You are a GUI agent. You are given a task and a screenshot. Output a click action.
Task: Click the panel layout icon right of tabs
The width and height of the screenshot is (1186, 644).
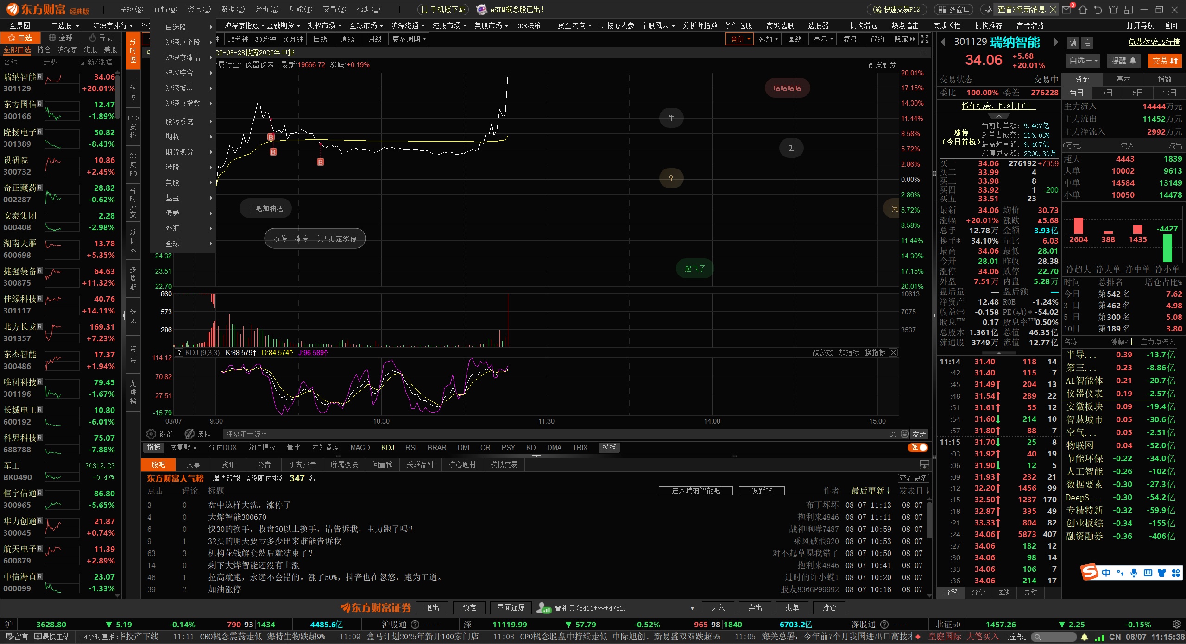[x=924, y=464]
